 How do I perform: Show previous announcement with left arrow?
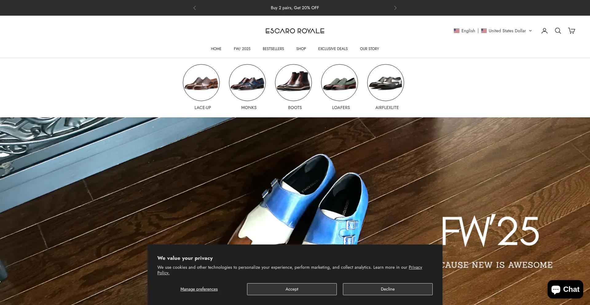pos(195,8)
